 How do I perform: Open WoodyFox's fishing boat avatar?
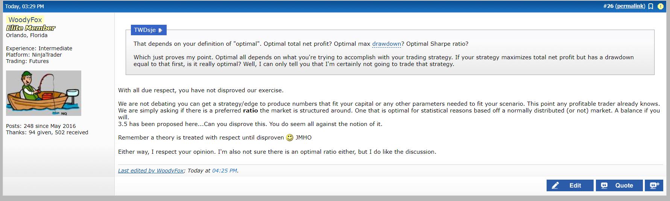click(x=44, y=93)
